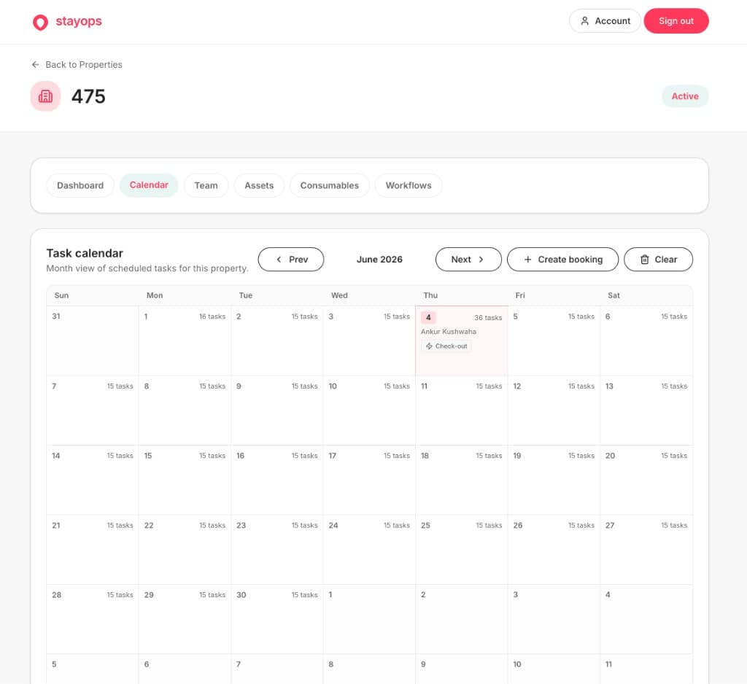Click the June 2026 month label
The width and height of the screenshot is (747, 684).
coord(379,259)
